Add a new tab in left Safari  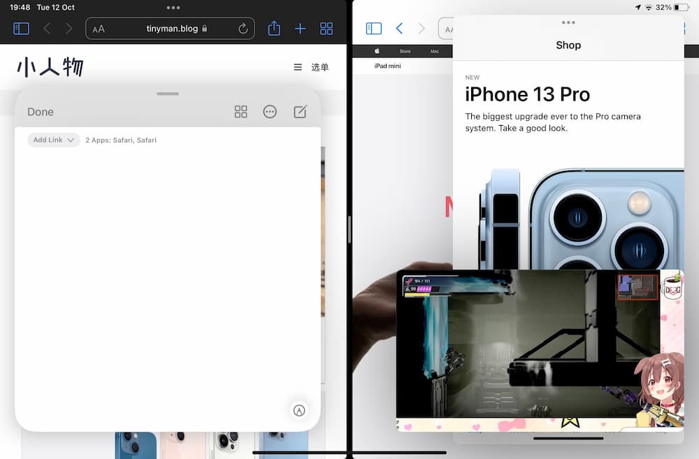[301, 29]
